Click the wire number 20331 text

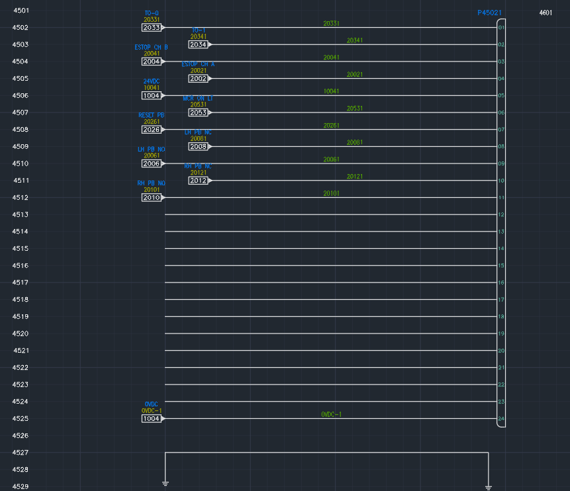pos(330,22)
